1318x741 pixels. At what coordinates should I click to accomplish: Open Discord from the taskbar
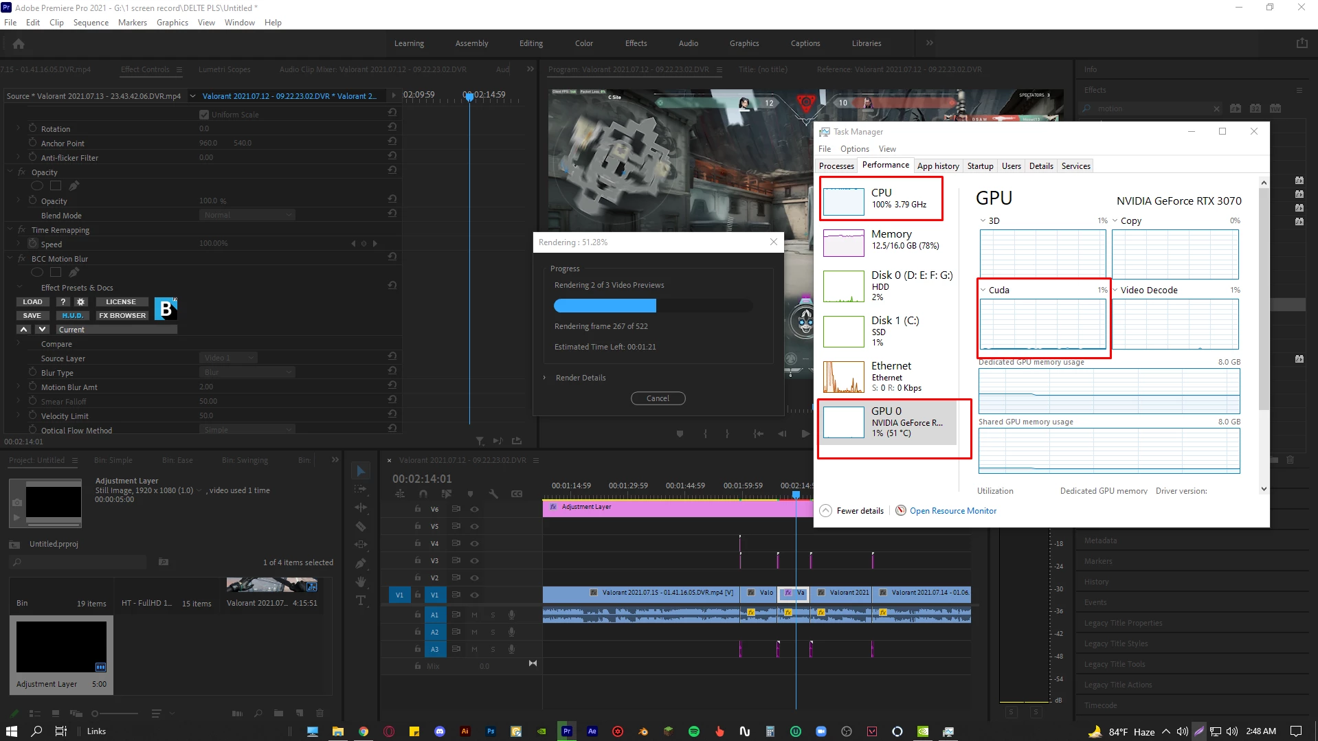[x=440, y=731]
